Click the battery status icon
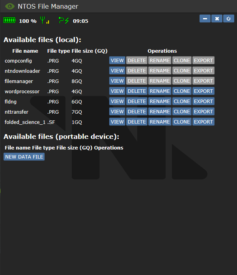 [x=9, y=20]
